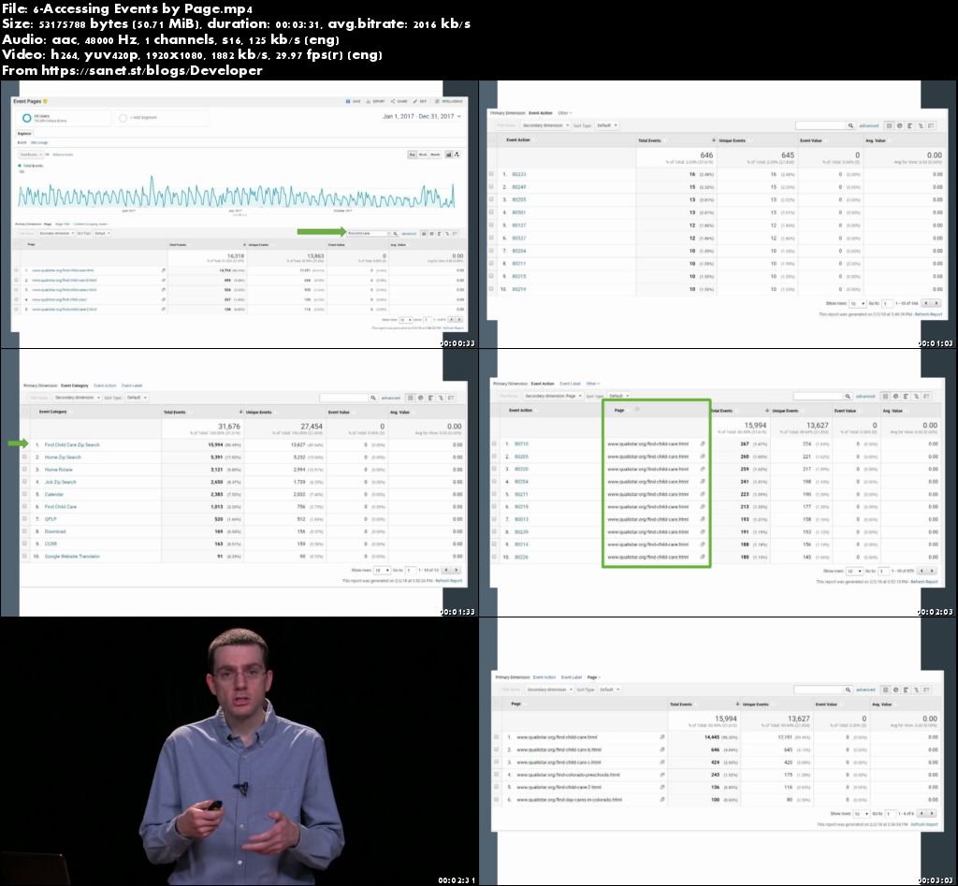Screen dimensions: 958x886
Task: Expand the Other dimension dropdown in 00:01:03 frame
Action: pos(563,113)
